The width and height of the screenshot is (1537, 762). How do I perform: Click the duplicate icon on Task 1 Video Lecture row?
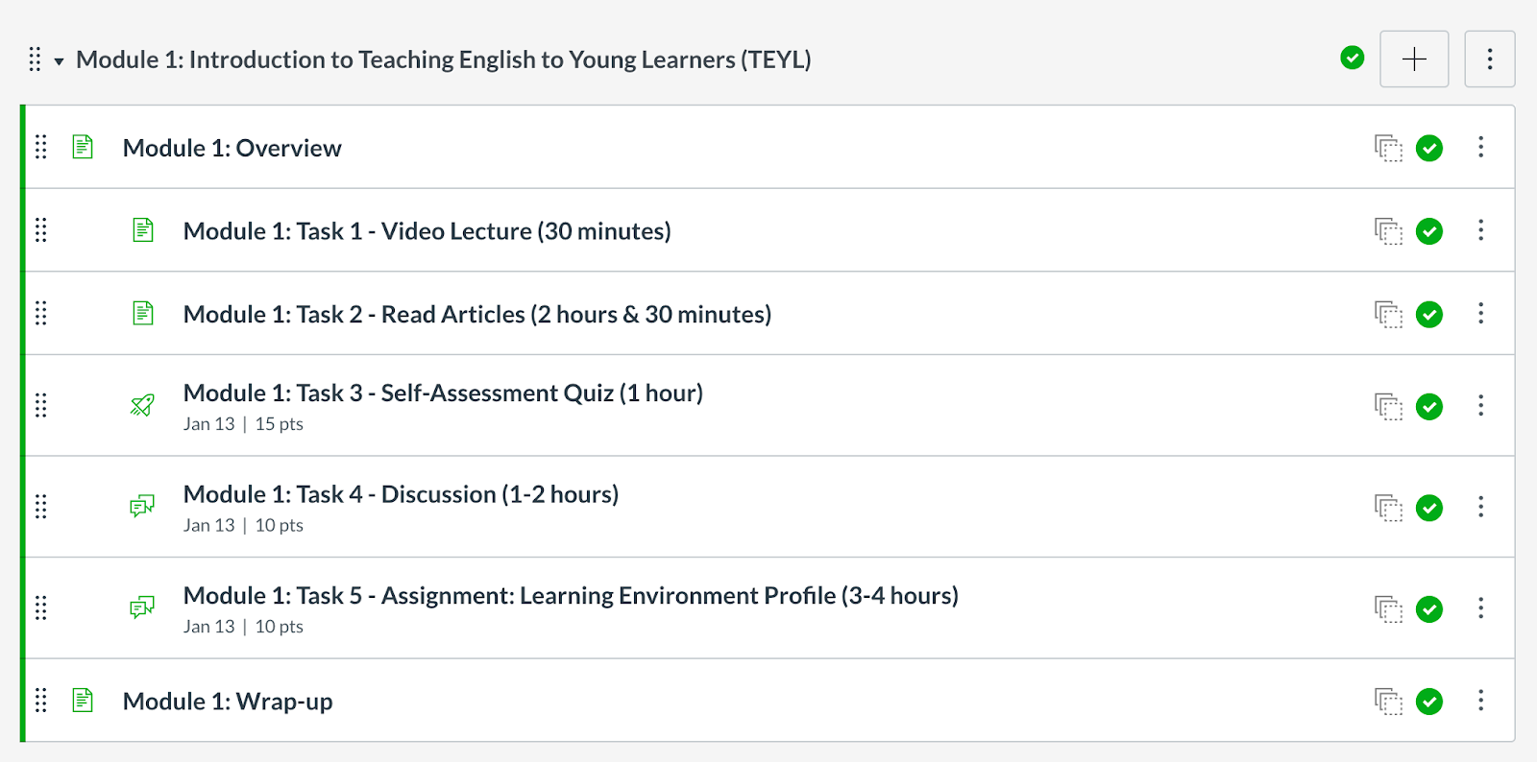(x=1388, y=231)
